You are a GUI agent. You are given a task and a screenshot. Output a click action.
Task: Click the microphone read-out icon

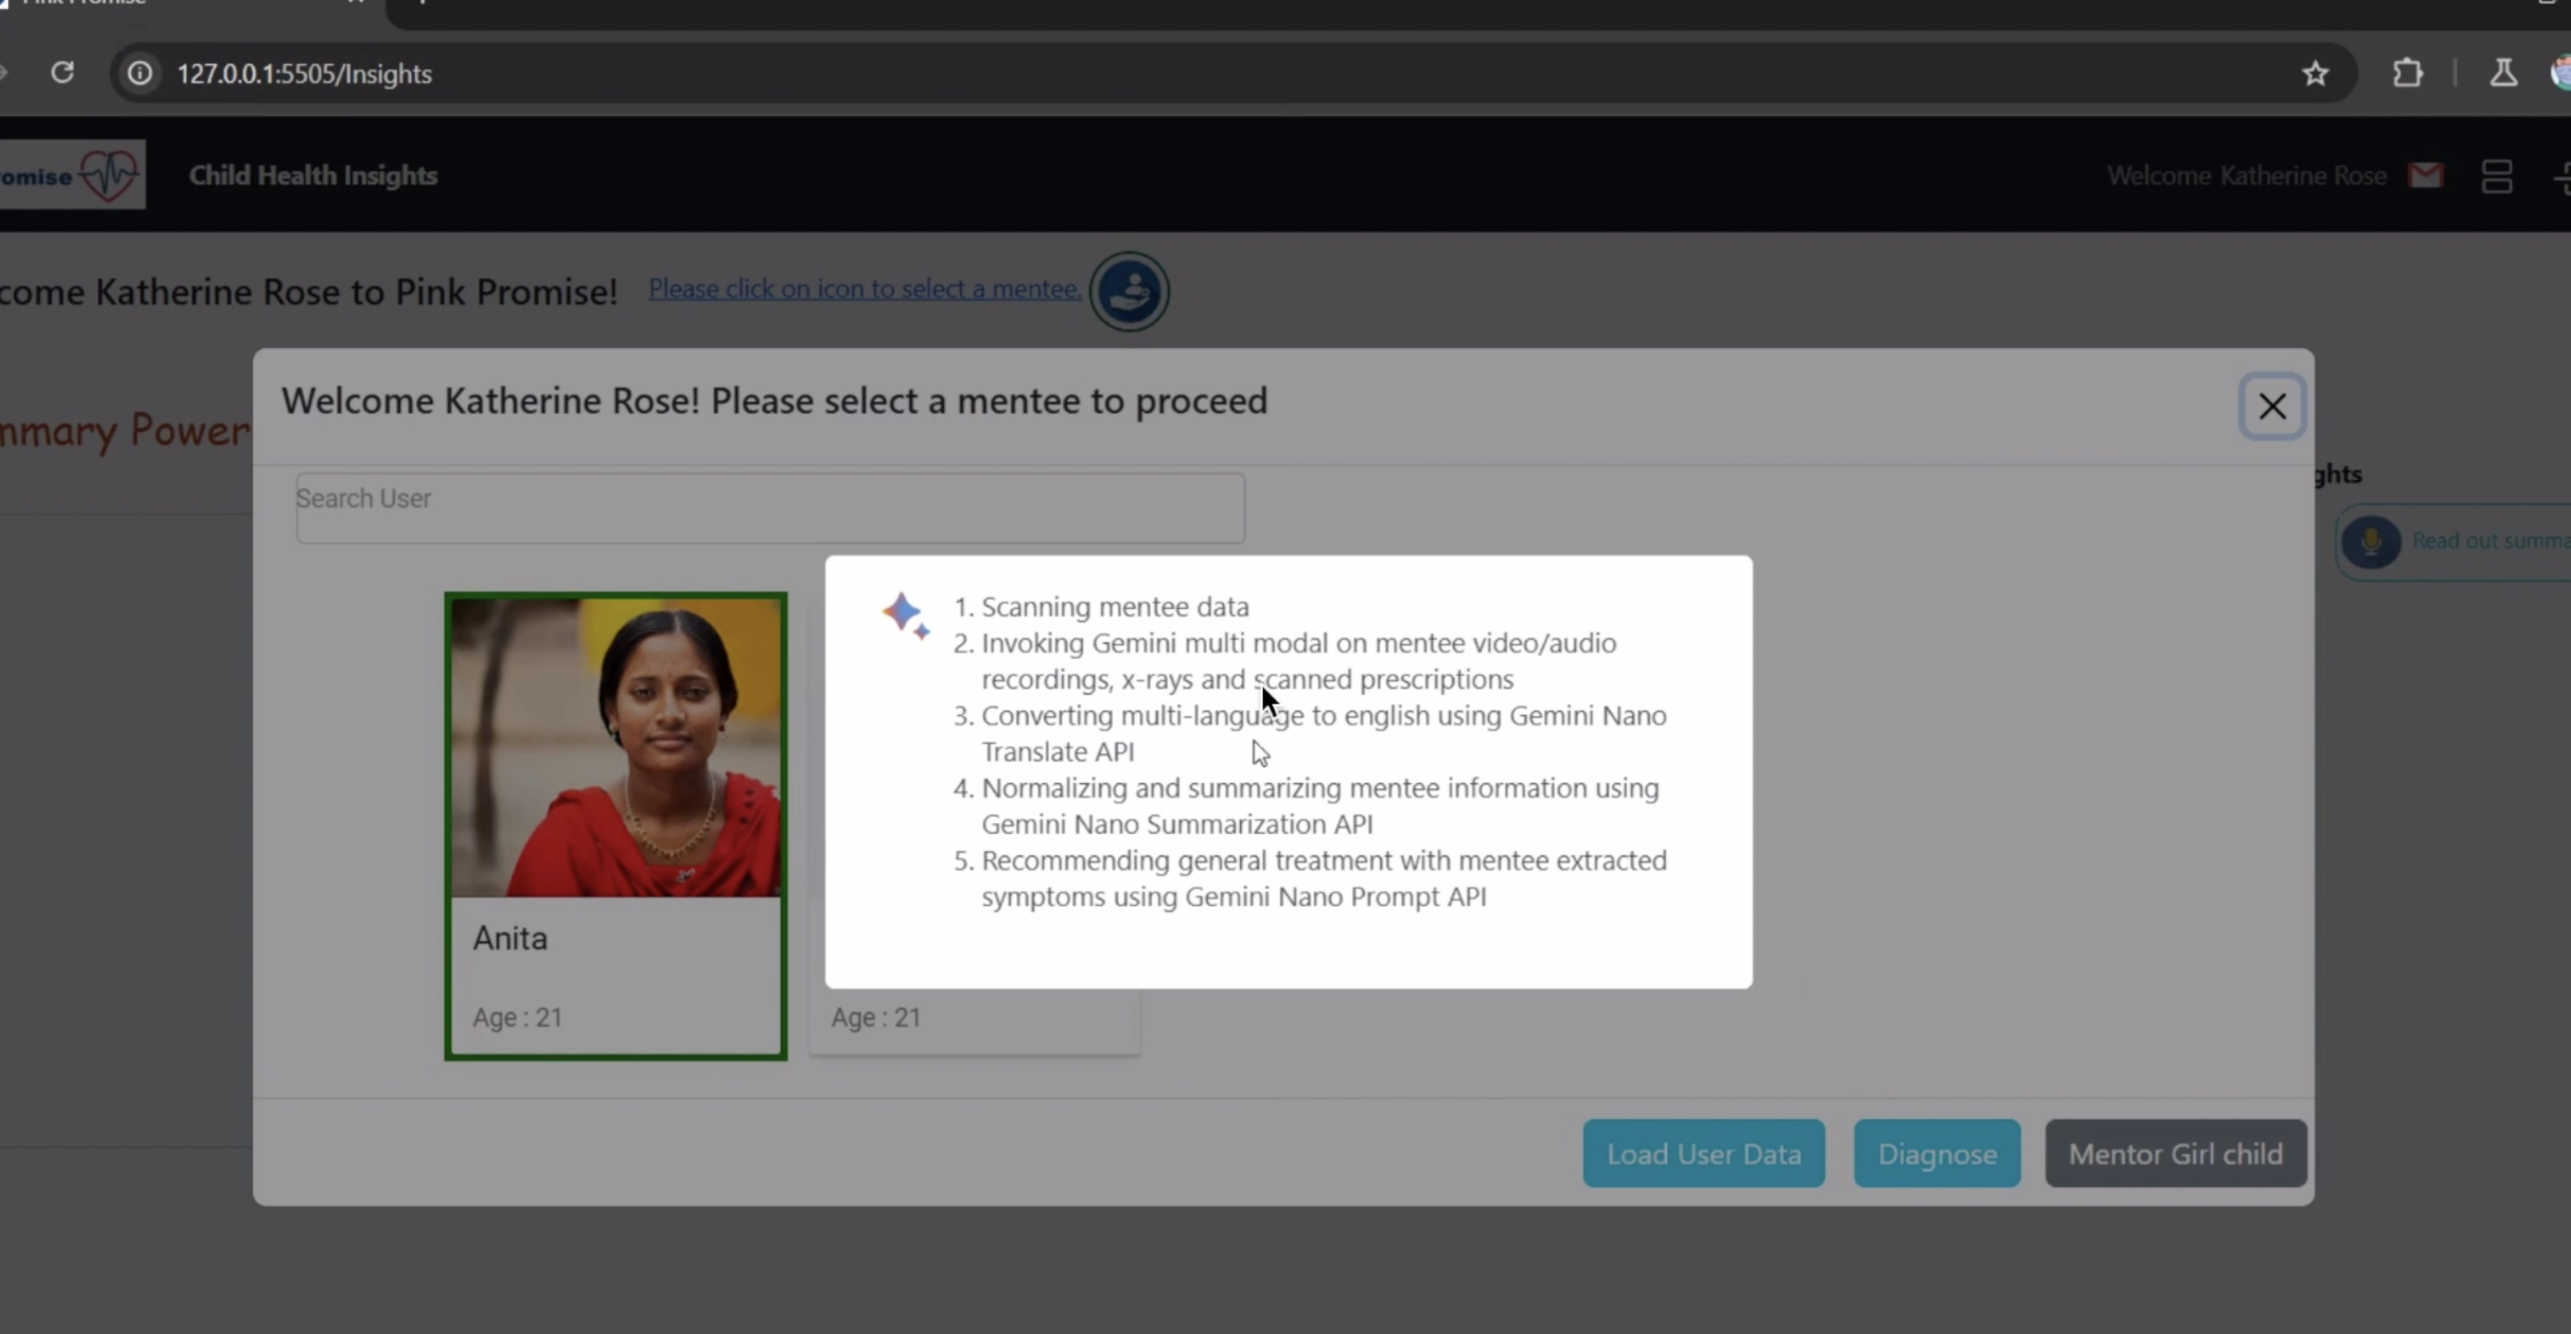click(x=2370, y=542)
